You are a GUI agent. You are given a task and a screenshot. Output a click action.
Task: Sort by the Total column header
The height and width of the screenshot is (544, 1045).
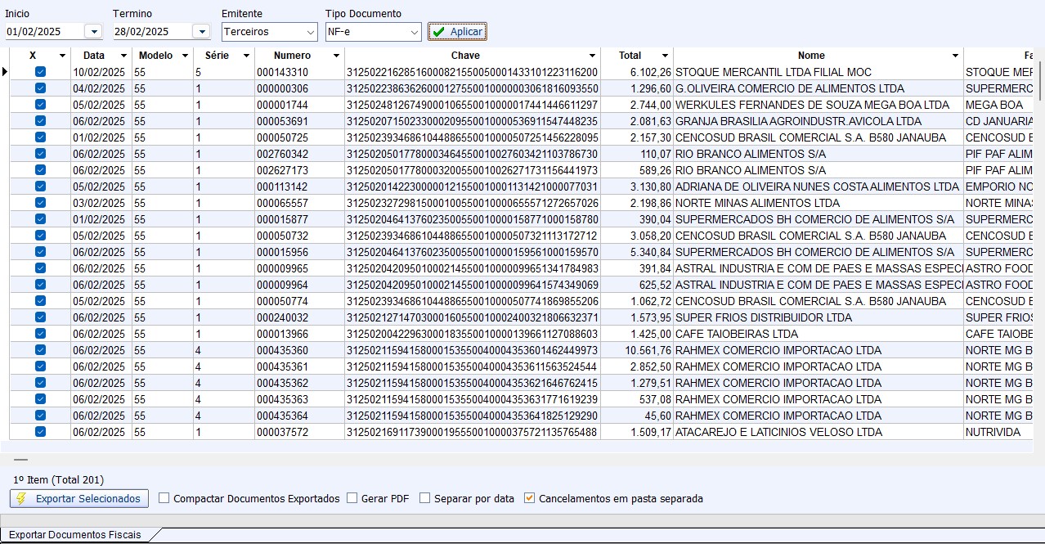[630, 56]
